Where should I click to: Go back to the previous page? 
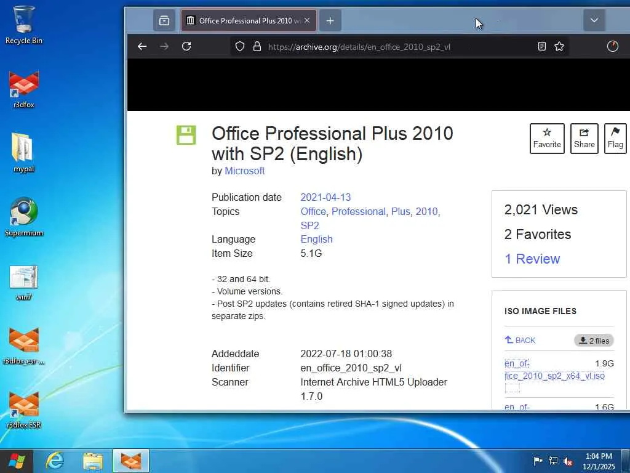coord(142,47)
